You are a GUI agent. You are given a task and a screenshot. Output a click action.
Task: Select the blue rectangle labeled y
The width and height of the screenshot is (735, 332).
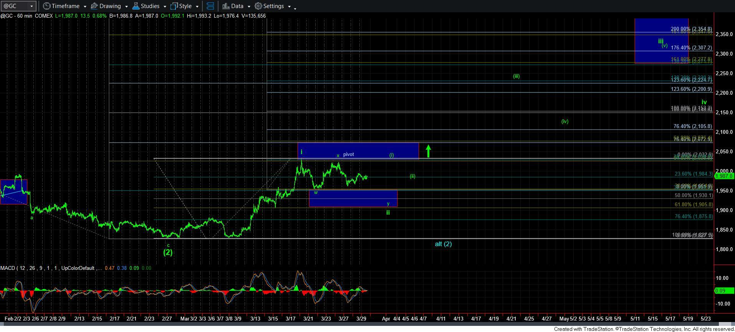(353, 199)
